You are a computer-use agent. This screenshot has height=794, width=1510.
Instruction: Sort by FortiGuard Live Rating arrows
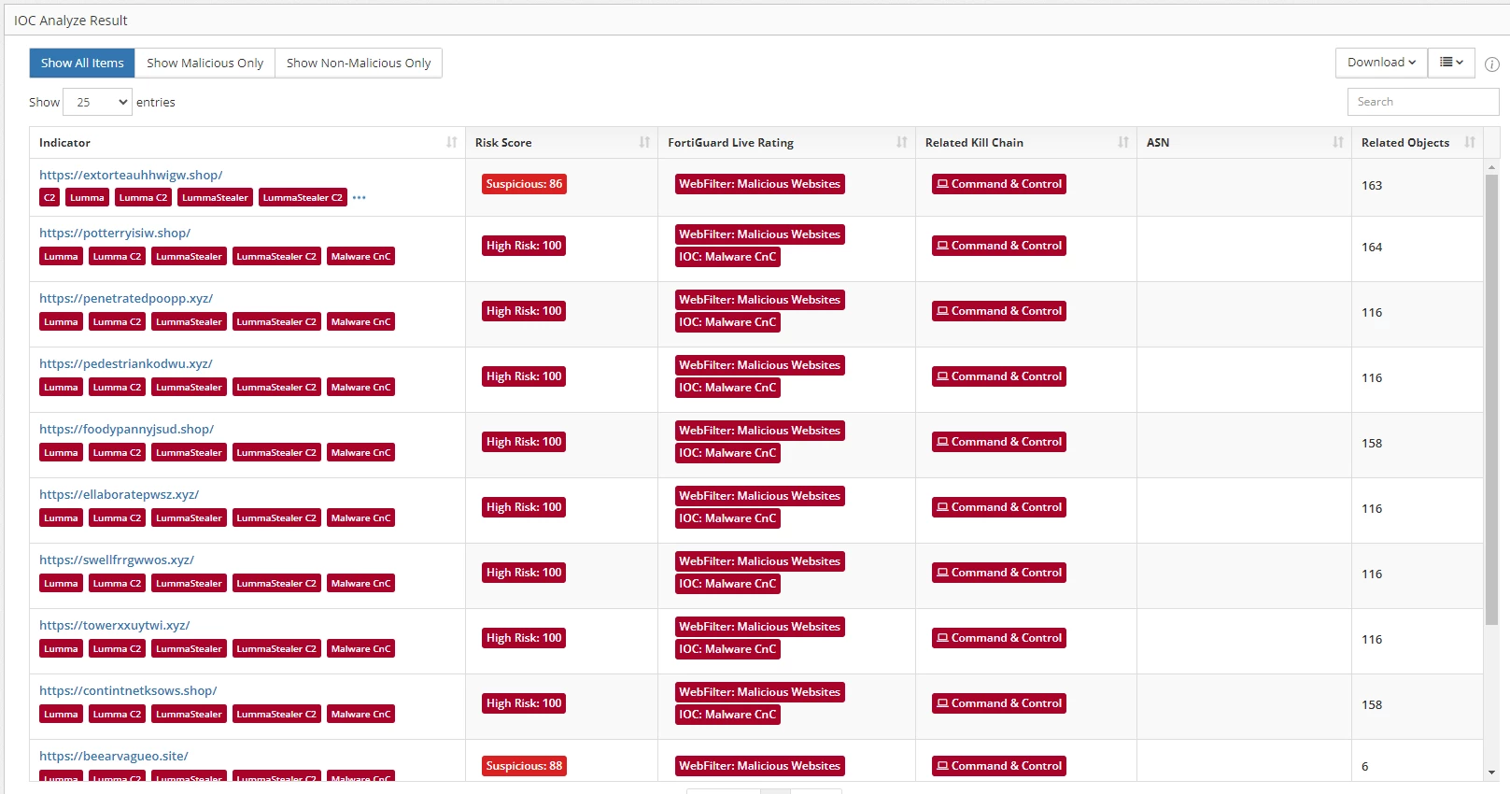(x=902, y=142)
